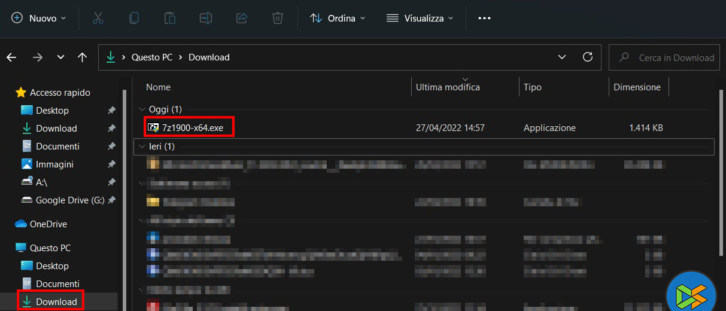This screenshot has height=311, width=726.
Task: Open recent locations chevron
Action: point(60,57)
